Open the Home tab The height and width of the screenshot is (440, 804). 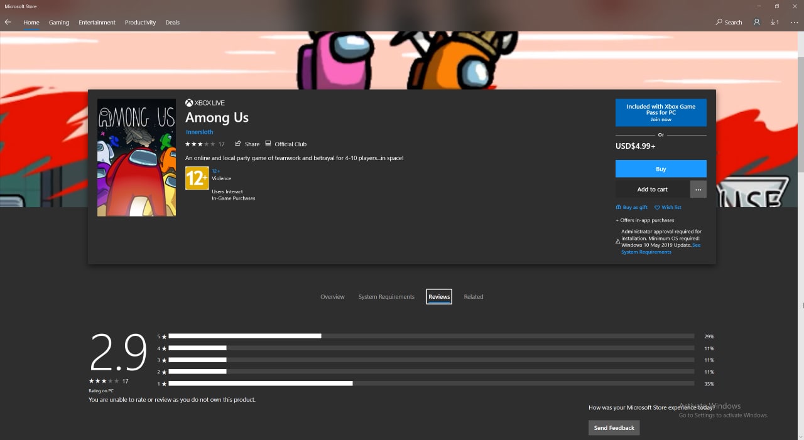point(31,22)
